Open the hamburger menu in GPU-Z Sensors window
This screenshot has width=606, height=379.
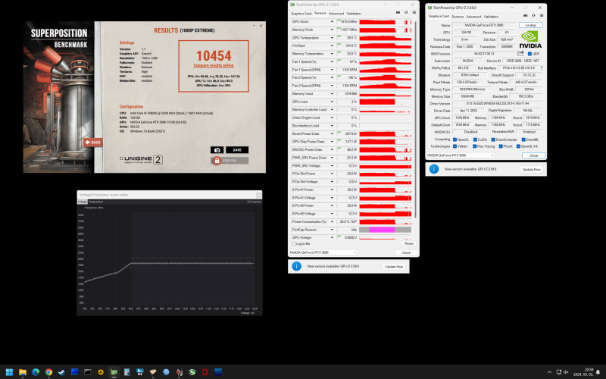[x=414, y=13]
